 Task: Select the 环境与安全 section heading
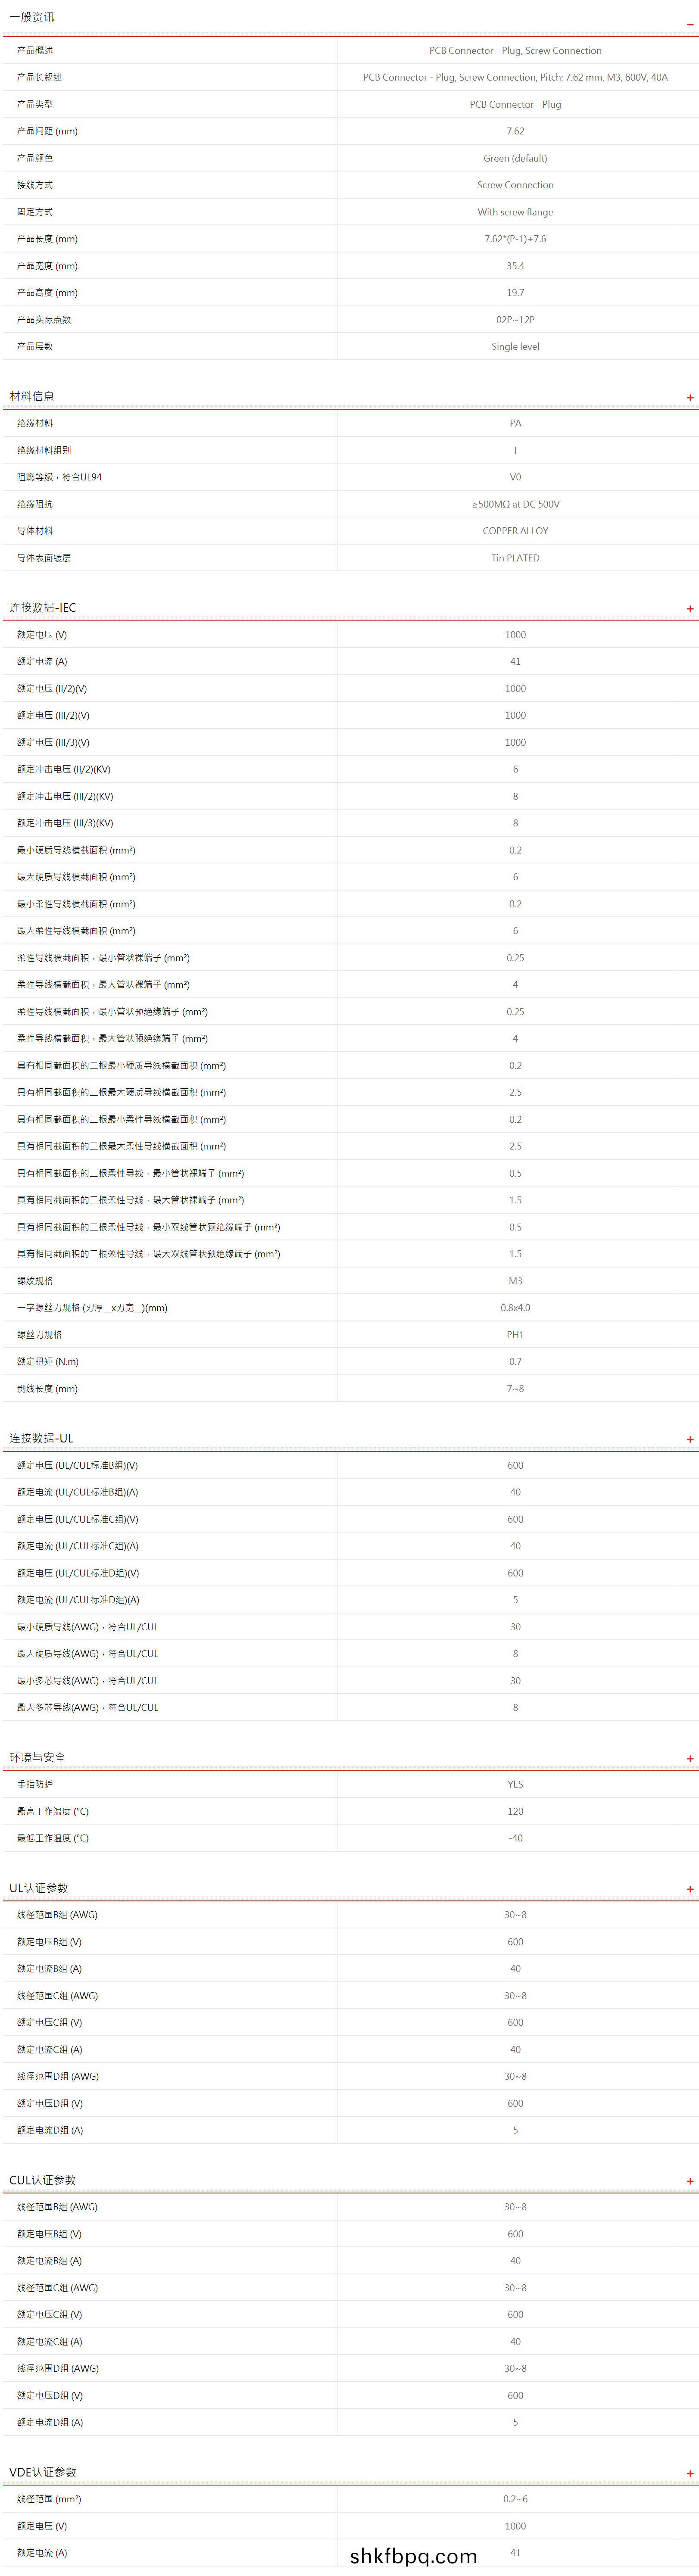coord(37,1758)
